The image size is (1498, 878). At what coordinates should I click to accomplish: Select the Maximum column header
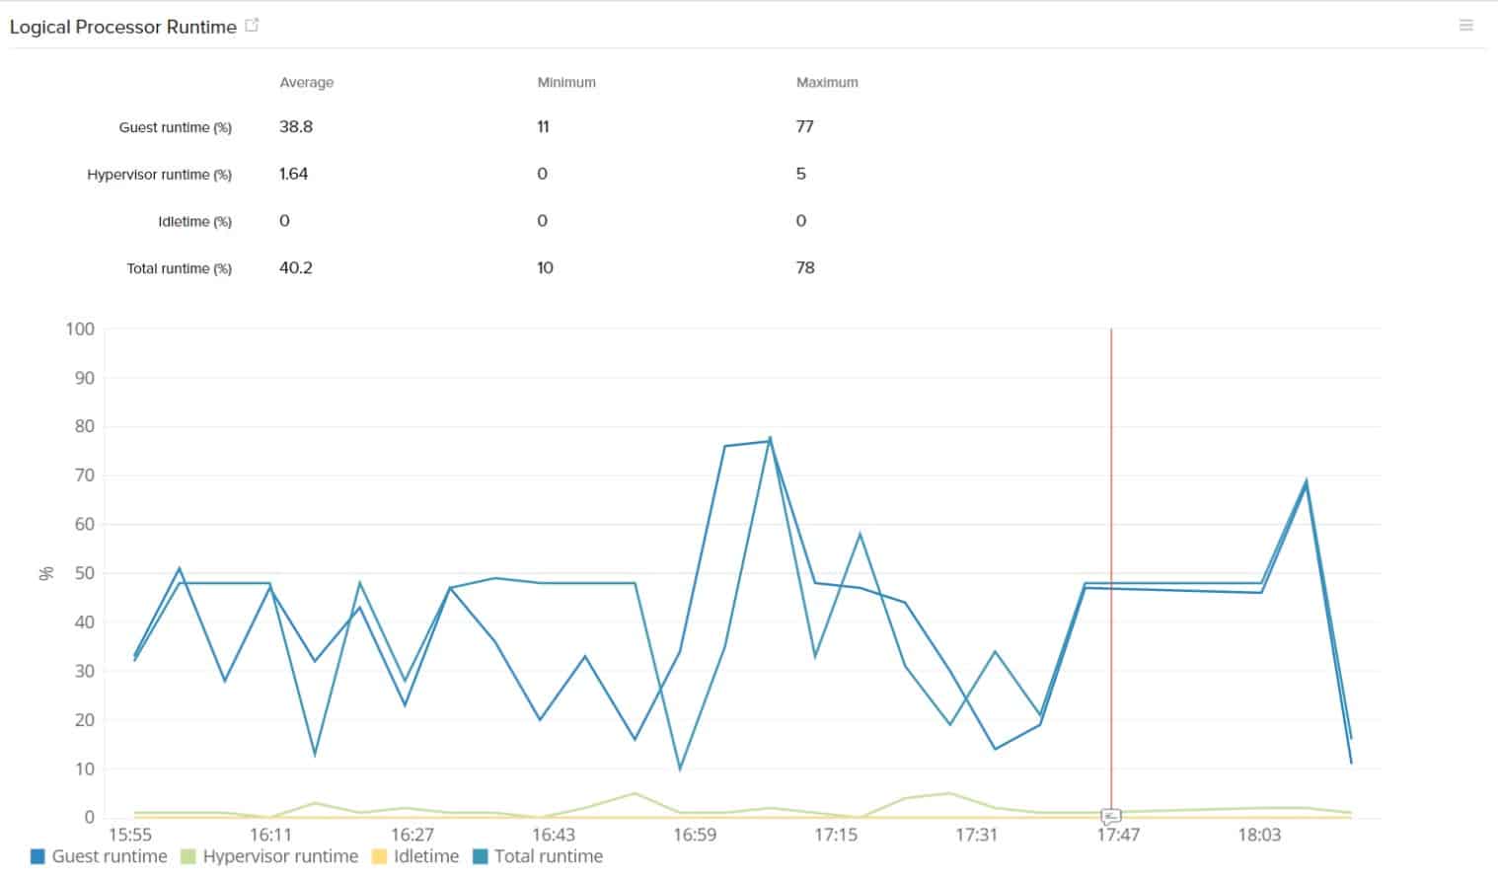[827, 83]
